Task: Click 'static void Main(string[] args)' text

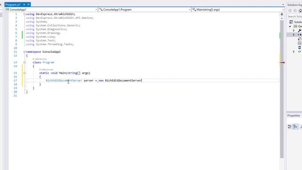Action: pos(65,73)
